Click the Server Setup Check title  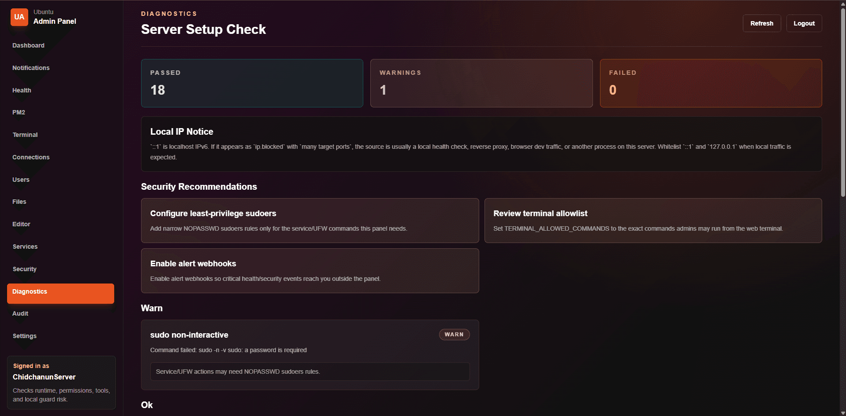(x=203, y=29)
